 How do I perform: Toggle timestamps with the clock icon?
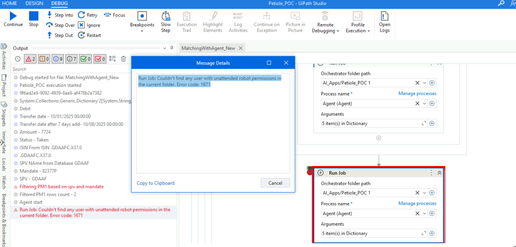point(18,59)
